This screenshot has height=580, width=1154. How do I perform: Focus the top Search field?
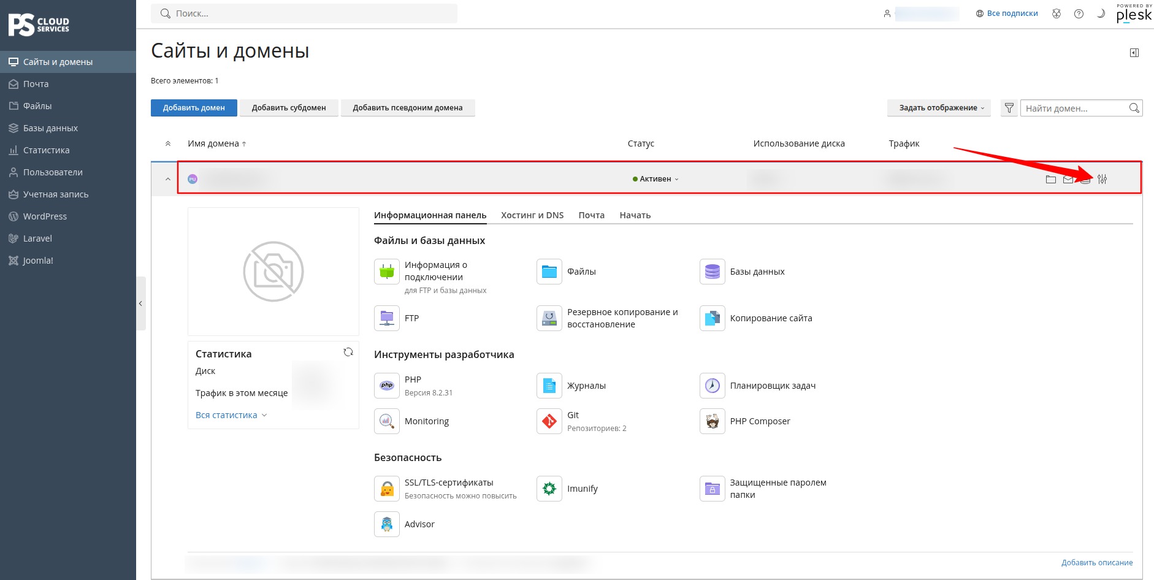tap(304, 13)
